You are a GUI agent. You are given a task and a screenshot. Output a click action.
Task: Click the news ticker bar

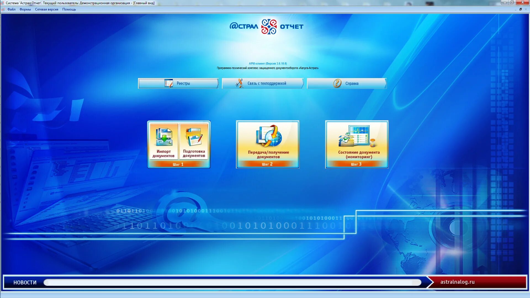(x=232, y=283)
